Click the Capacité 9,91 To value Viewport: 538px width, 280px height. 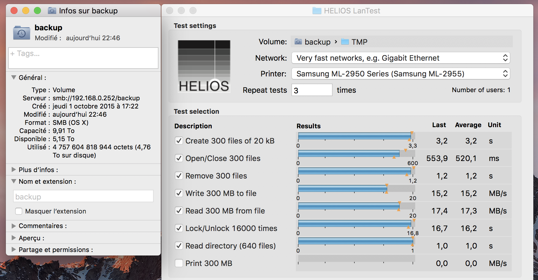[63, 131]
